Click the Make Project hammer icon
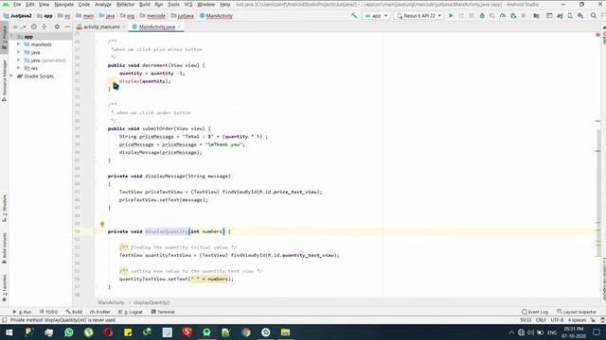Screen dimensions: 606x340 pos(354,16)
